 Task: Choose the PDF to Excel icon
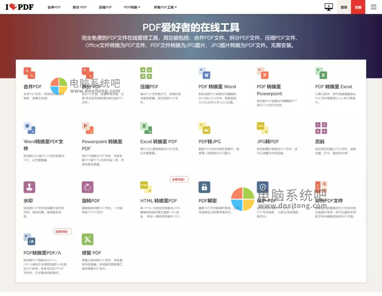(321, 73)
